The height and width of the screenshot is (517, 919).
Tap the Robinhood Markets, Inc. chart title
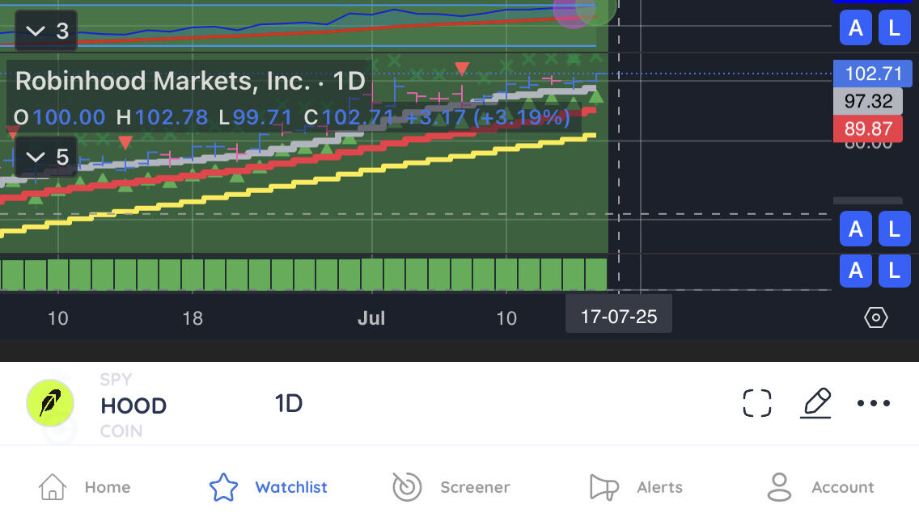[x=190, y=81]
